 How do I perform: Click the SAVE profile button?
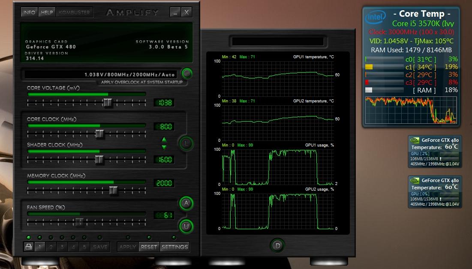pos(100,247)
